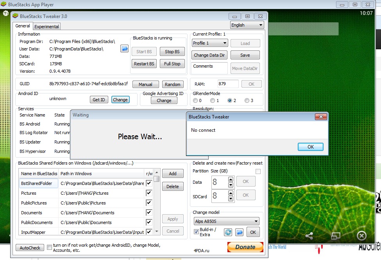This screenshot has width=381, height=260.
Task: Click Delete shared folder button
Action: (x=173, y=186)
